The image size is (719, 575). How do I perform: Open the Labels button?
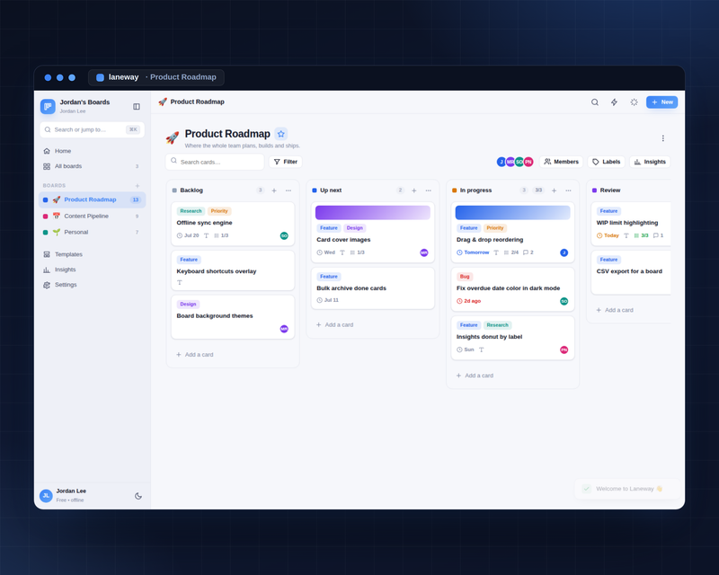coord(606,162)
